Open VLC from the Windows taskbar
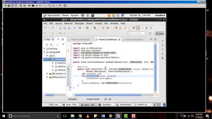This screenshot has height=119, width=212. (88, 116)
